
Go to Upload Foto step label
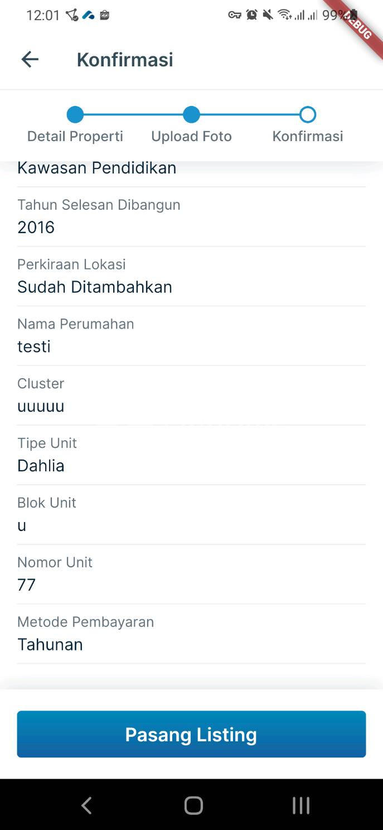[x=191, y=136]
